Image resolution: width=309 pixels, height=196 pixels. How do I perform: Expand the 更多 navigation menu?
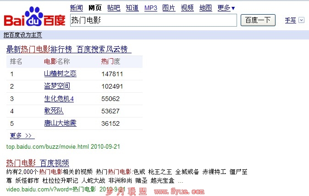click(x=226, y=8)
